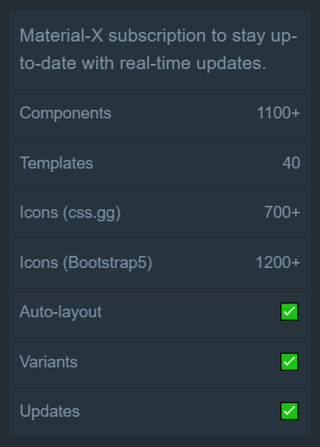This screenshot has height=447, width=320.
Task: Click the 'to-date with' words in description
Action: click(x=67, y=63)
